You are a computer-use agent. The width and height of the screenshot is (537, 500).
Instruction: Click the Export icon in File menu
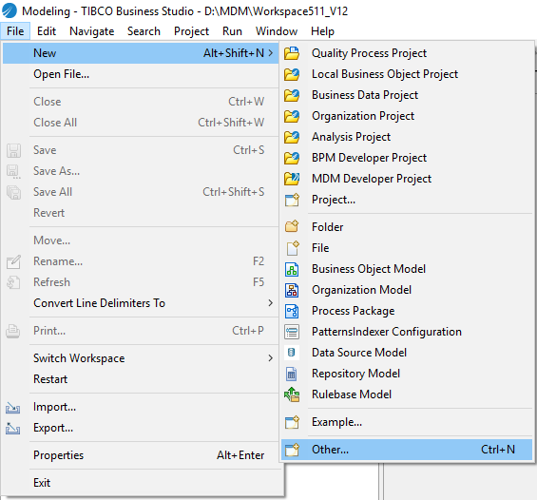(x=13, y=429)
